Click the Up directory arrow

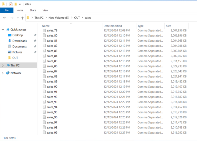(22, 18)
